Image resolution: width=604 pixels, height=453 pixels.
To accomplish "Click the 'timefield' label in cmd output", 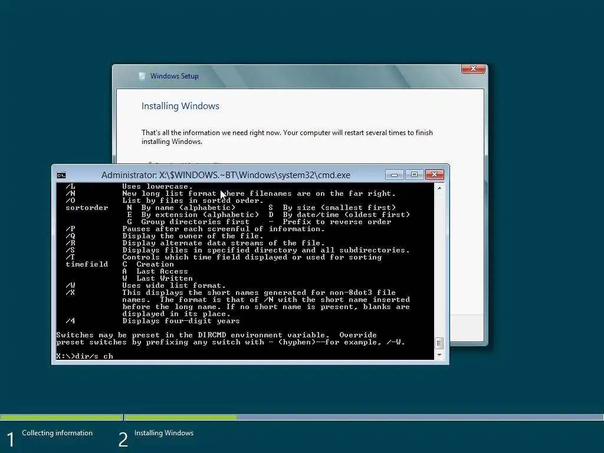I will [x=87, y=264].
